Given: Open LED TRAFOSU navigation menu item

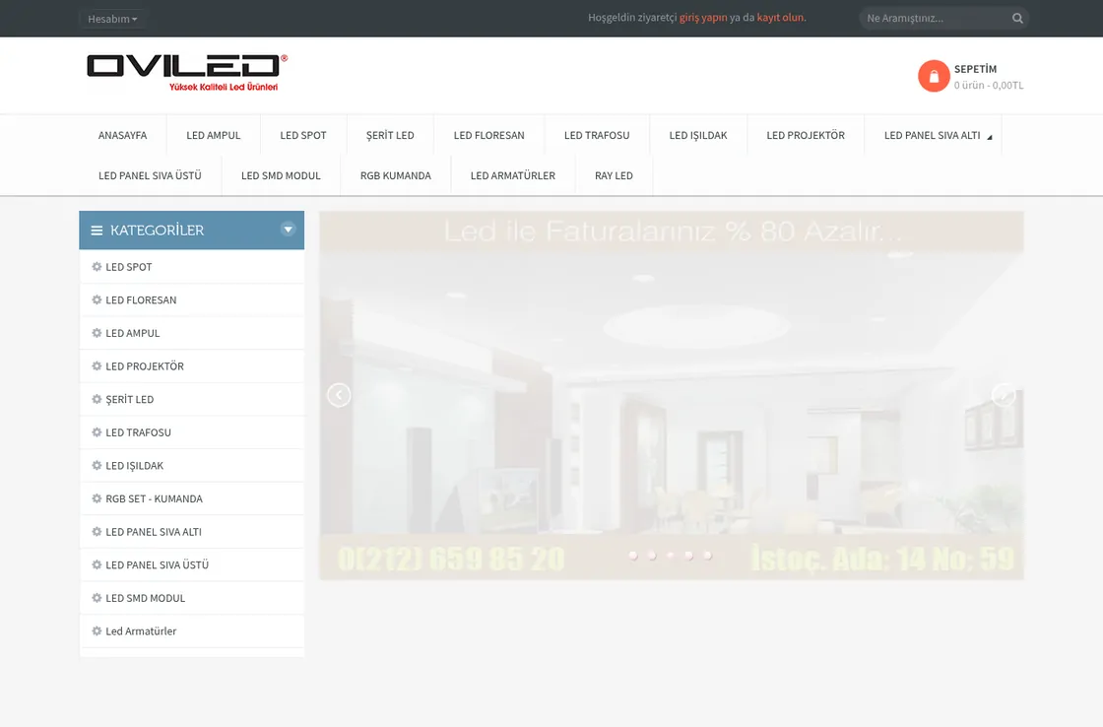Looking at the screenshot, I should point(597,135).
